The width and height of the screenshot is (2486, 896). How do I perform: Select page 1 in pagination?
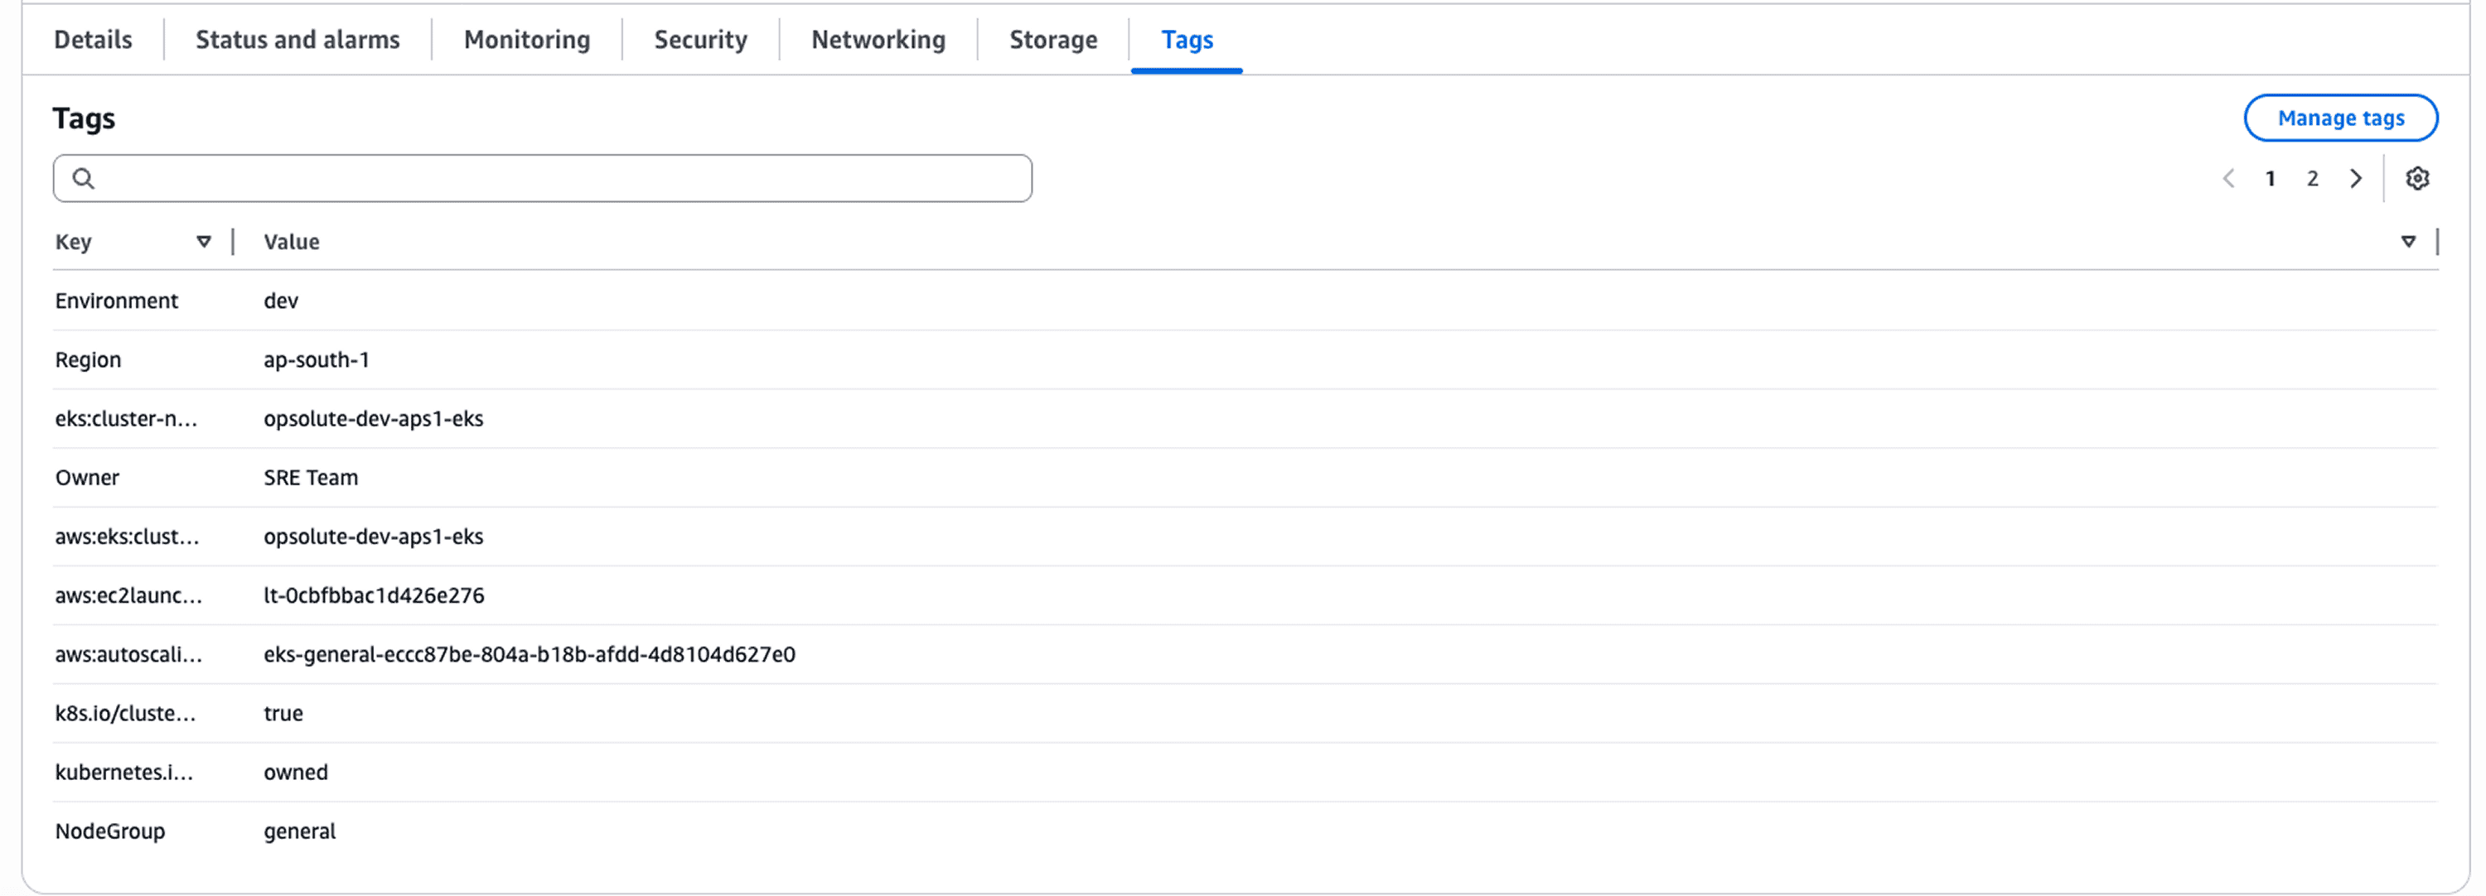coord(2270,178)
